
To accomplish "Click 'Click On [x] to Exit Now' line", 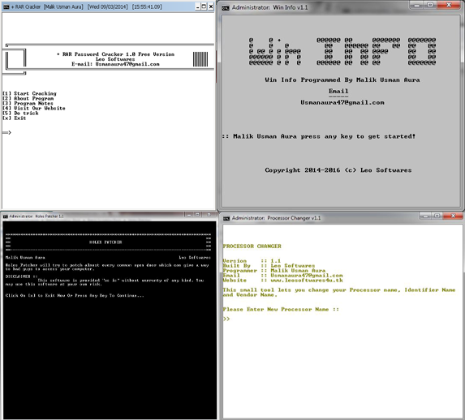I will point(75,295).
